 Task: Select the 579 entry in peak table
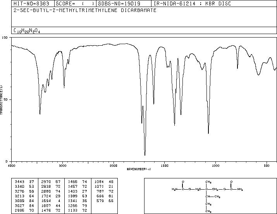tap(100, 201)
